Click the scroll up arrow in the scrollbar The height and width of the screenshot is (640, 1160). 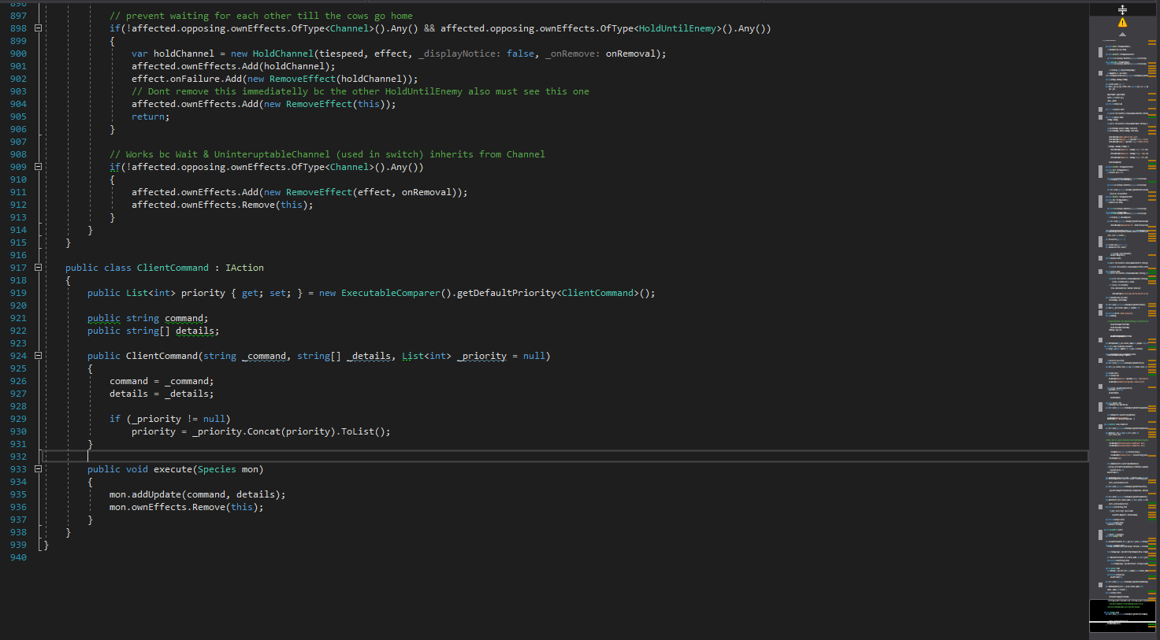coord(1122,35)
